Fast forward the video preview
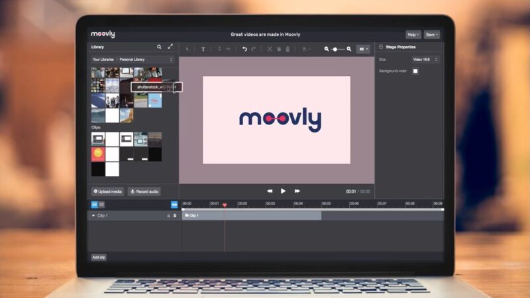The height and width of the screenshot is (298, 530). tap(297, 191)
